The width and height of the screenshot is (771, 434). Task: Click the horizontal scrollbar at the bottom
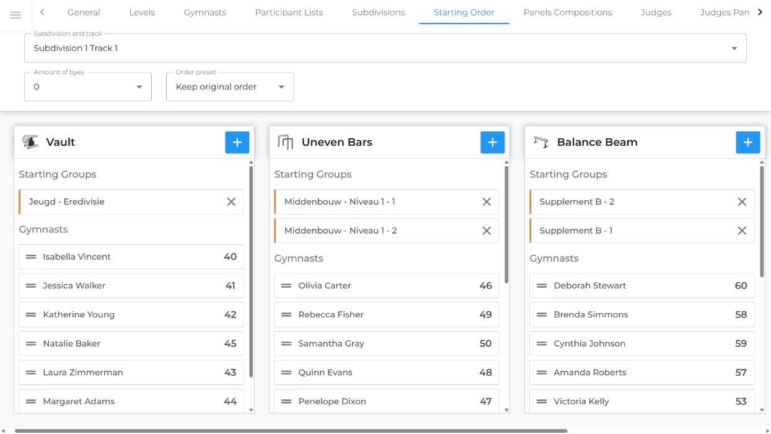pos(291,430)
